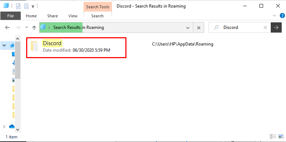This screenshot has width=286, height=142.
Task: Expand the ribbon with the chevron
Action: [x=274, y=16]
